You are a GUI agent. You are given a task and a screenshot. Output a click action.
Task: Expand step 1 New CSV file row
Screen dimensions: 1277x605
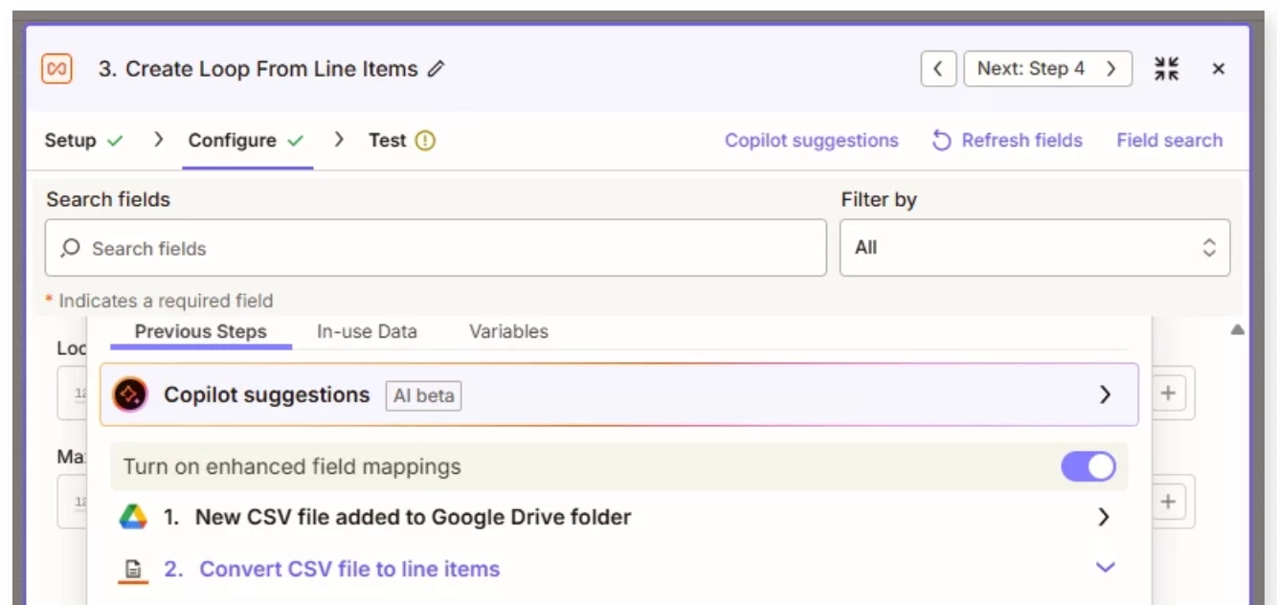coord(619,518)
